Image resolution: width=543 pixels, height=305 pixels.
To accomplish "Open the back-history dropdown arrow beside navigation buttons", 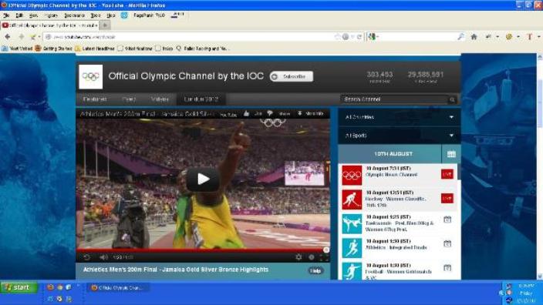I will pos(39,37).
